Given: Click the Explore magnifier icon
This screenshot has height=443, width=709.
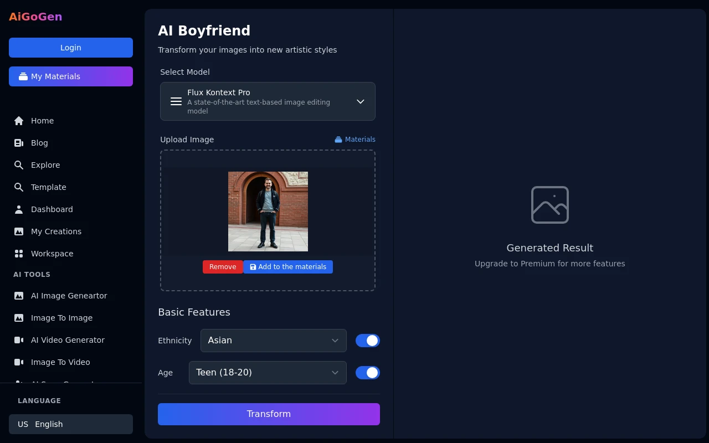Looking at the screenshot, I should coord(19,165).
